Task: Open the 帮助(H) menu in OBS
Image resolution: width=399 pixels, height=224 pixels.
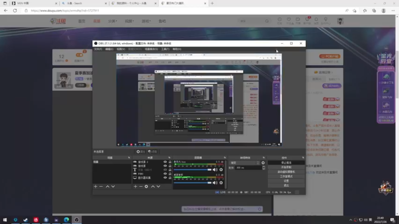Action: 177,49
